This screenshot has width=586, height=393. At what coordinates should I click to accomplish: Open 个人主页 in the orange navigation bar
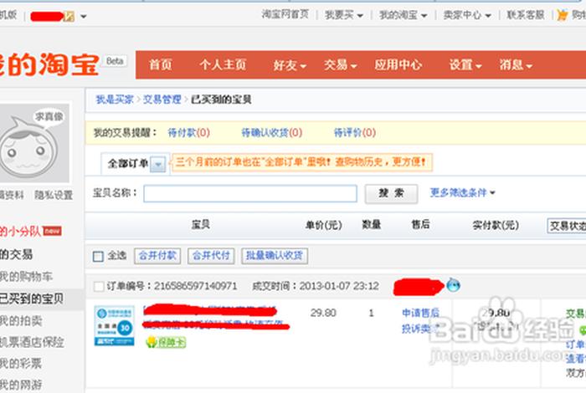(223, 65)
